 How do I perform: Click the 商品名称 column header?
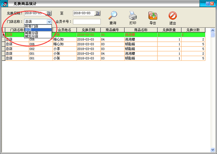click(141, 30)
